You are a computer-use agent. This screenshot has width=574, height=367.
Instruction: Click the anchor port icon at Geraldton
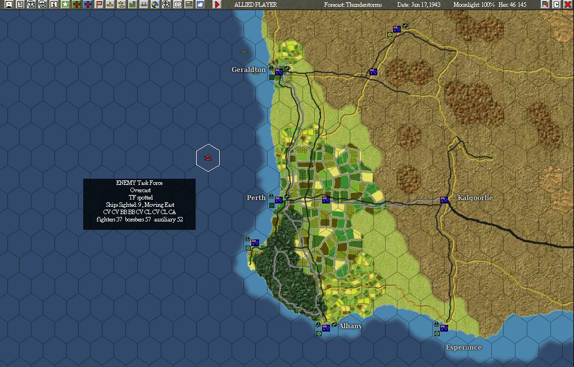pyautogui.click(x=272, y=67)
